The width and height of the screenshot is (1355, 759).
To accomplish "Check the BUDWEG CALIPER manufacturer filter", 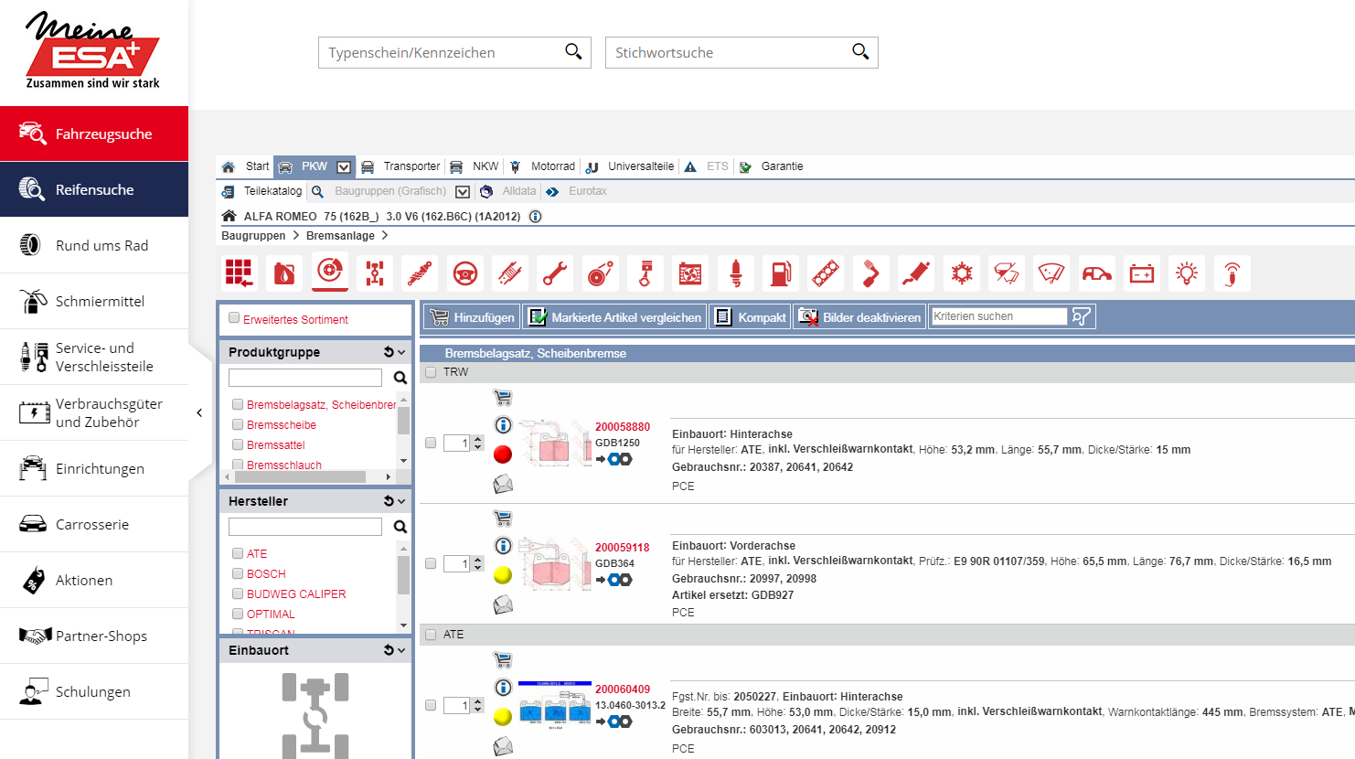I will click(238, 593).
